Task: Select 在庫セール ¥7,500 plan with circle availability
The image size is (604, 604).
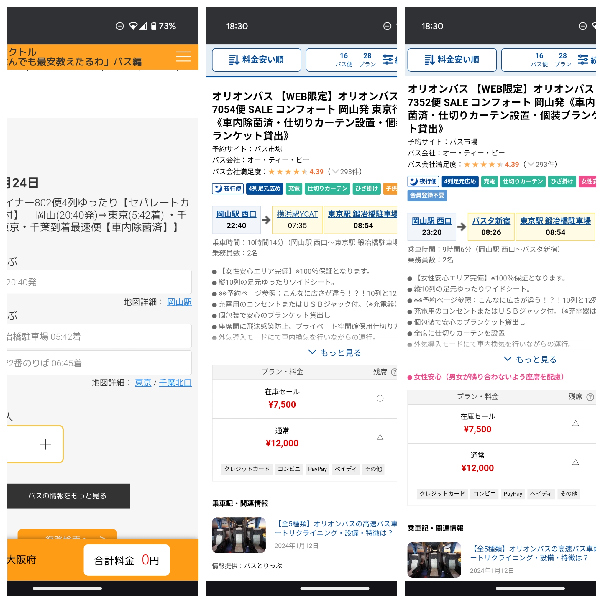Action: coord(305,399)
